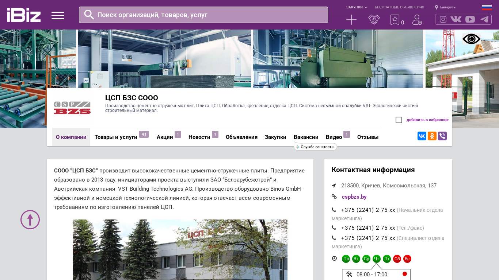Click phone icon for Начальник отдела маркетинга
The image size is (499, 280).
[334, 210]
